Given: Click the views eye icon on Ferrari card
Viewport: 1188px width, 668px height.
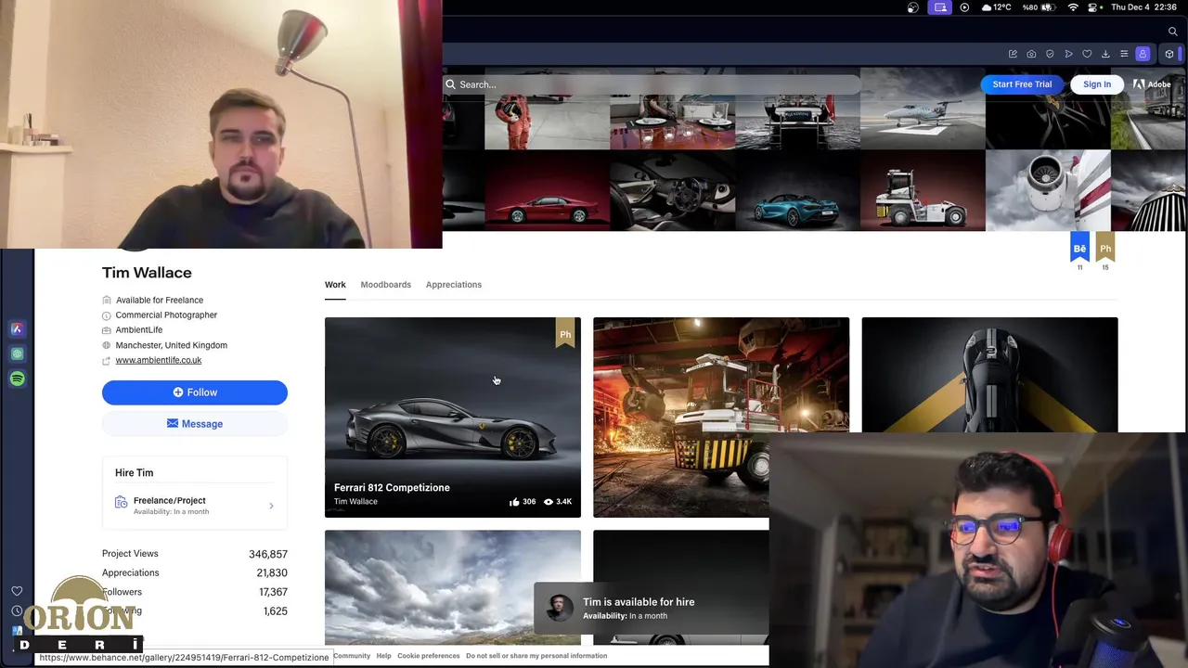Looking at the screenshot, I should coord(548,502).
